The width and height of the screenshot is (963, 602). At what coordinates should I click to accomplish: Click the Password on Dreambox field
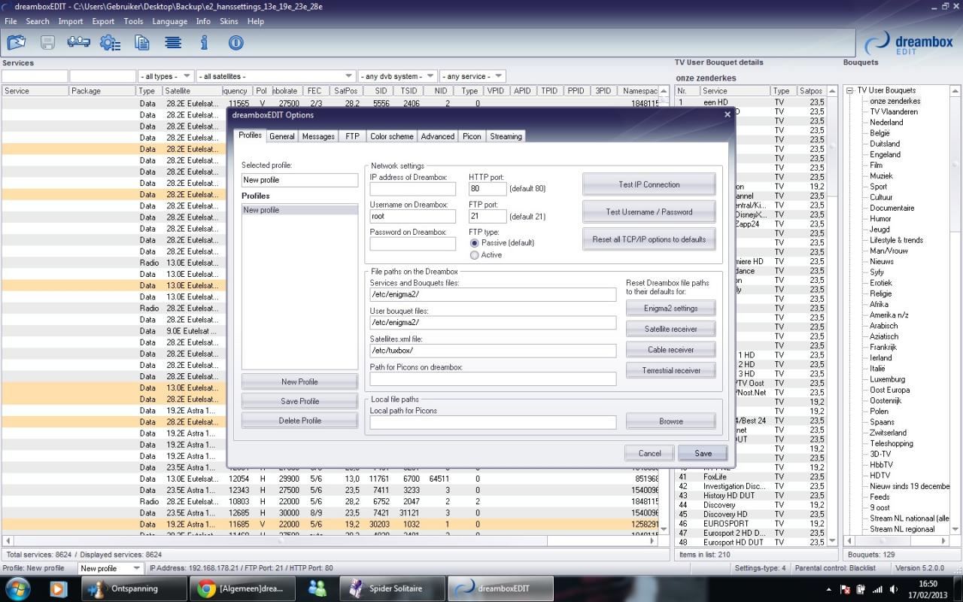point(413,243)
